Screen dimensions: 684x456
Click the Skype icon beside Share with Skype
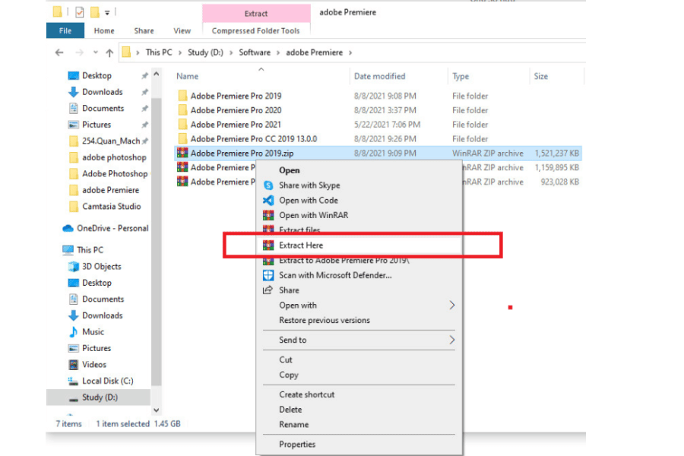pyautogui.click(x=268, y=185)
